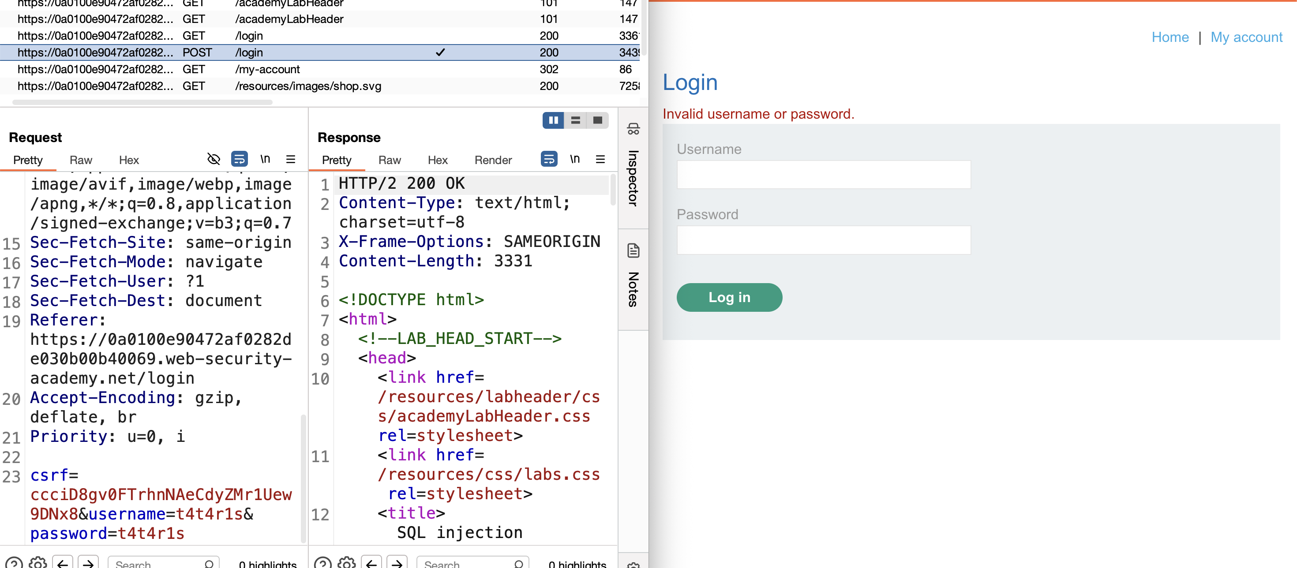
Task: Open the My account link
Action: click(x=1246, y=37)
